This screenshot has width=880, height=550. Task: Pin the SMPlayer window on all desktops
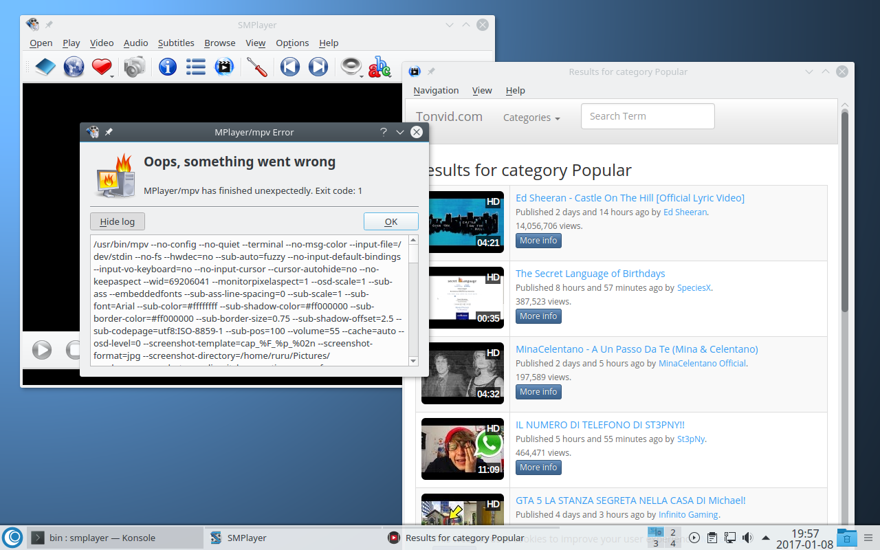coord(49,25)
